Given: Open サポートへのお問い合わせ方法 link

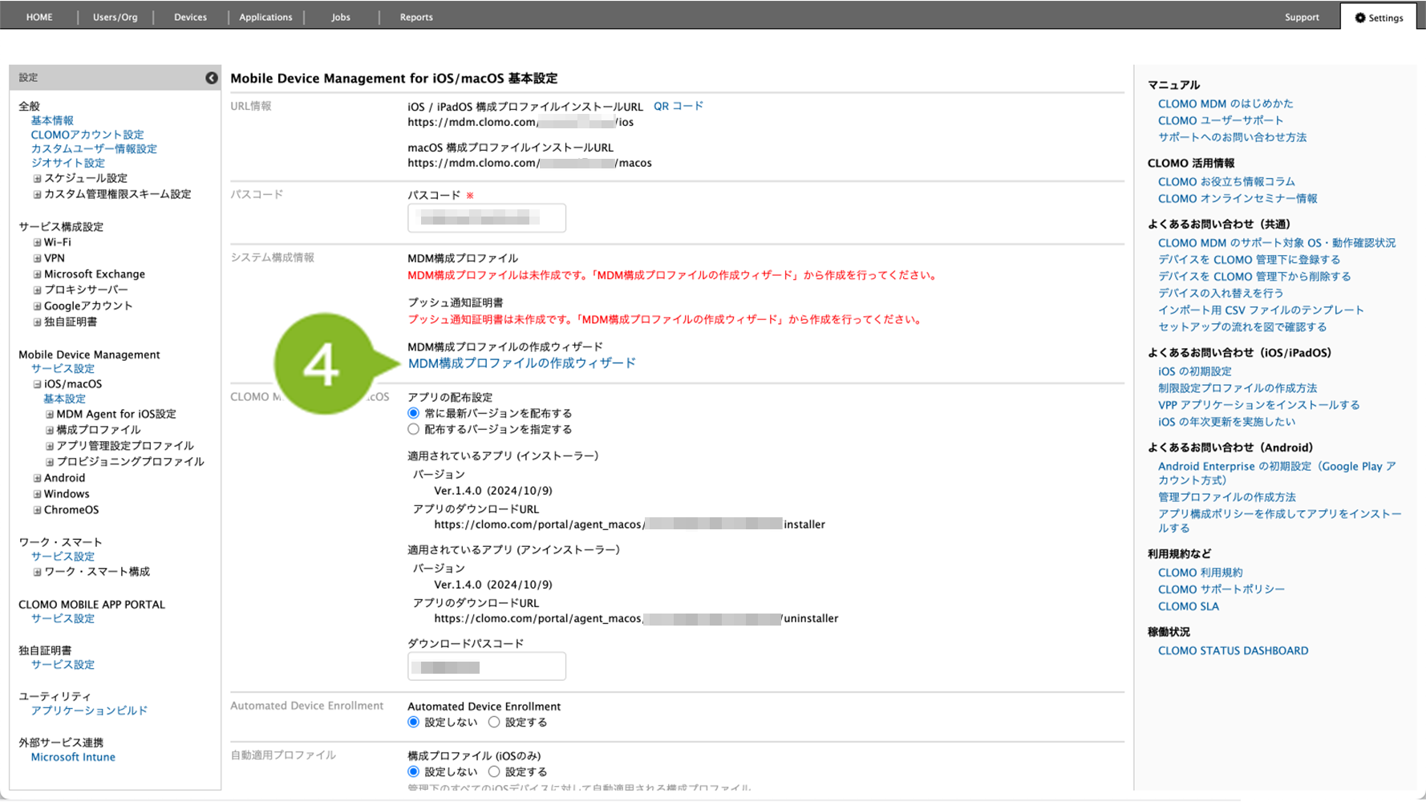Looking at the screenshot, I should tap(1232, 137).
